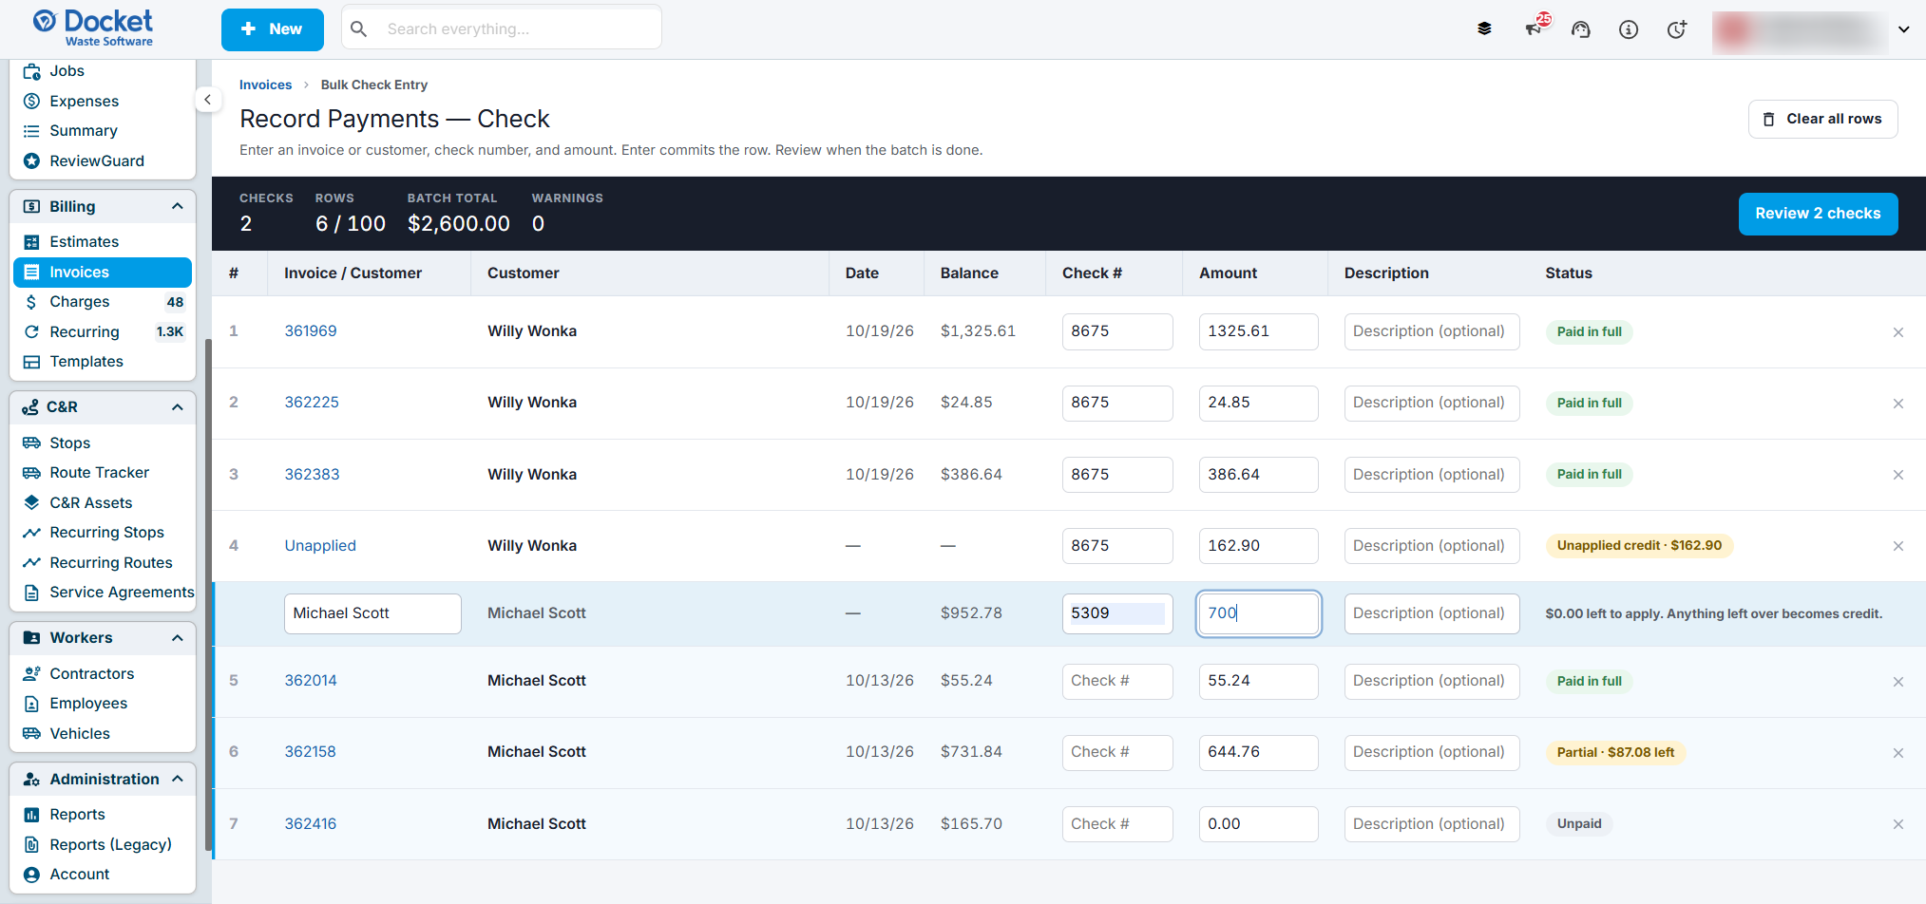Screen dimensions: 1926x904
Task: Remove the Unapplied row 4
Action: coord(1898,546)
